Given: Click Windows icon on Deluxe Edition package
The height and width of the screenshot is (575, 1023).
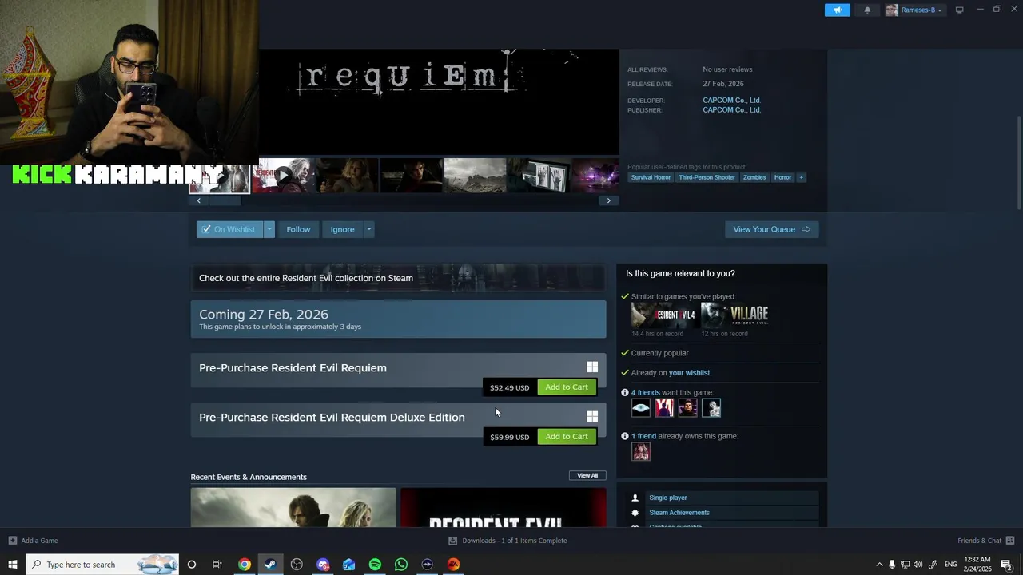Looking at the screenshot, I should tap(592, 417).
